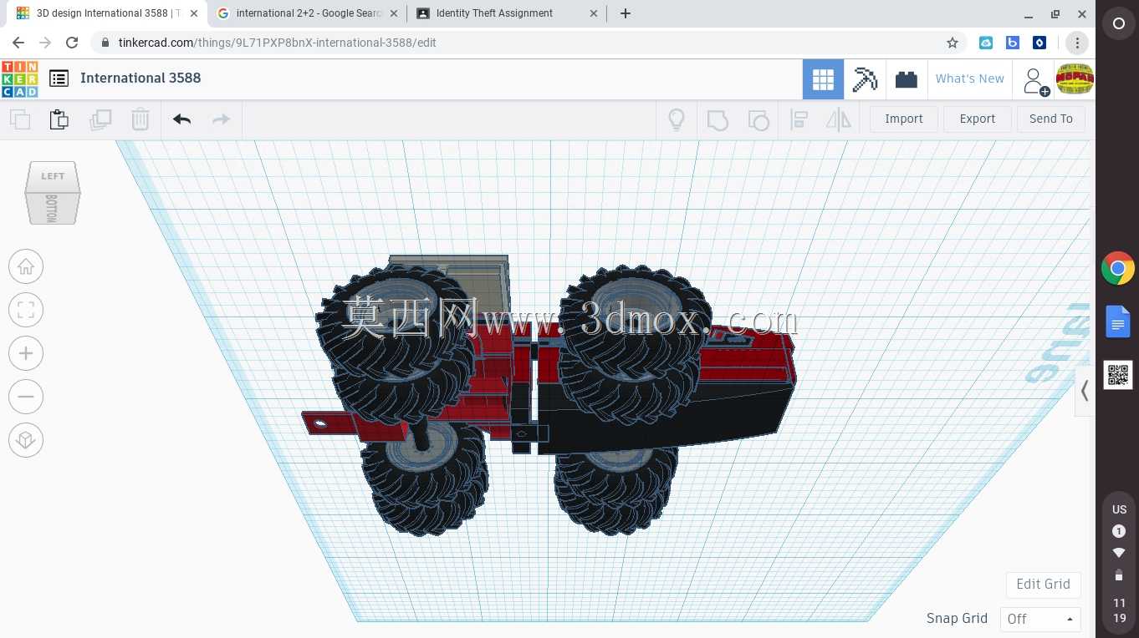The width and height of the screenshot is (1139, 638).
Task: Click the Group shapes icon
Action: [718, 120]
